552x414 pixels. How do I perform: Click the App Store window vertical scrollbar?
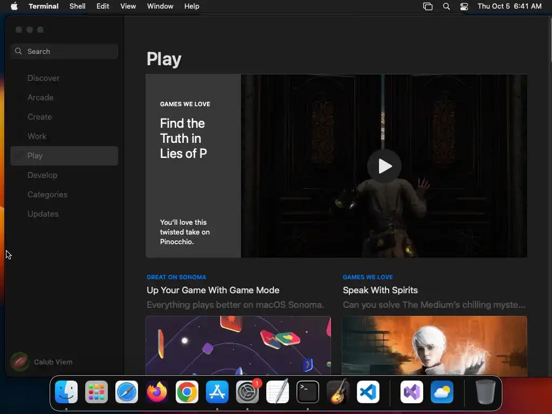[x=550, y=39]
